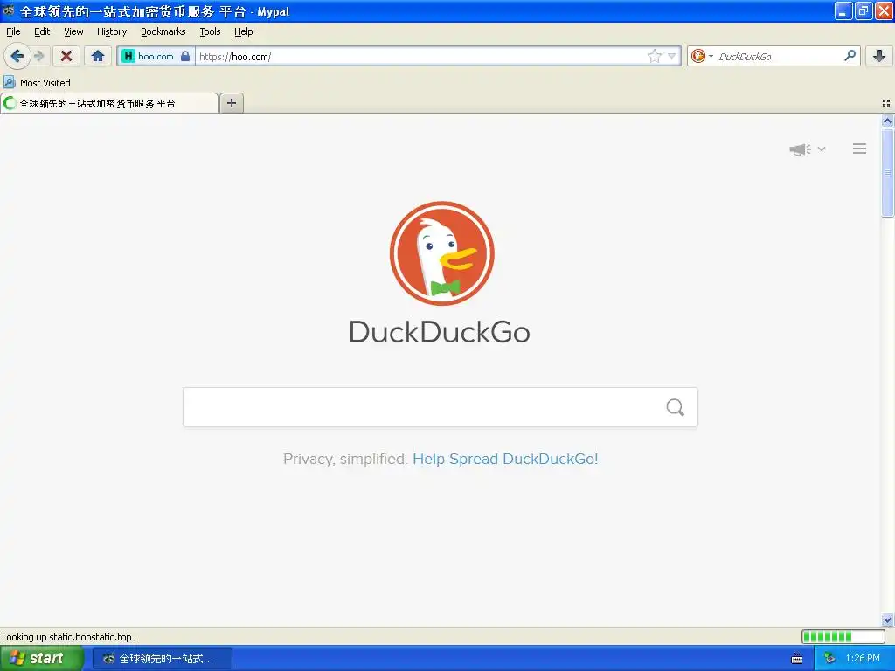Open the Most Visited bookmarks folder
The image size is (895, 671).
pos(37,83)
